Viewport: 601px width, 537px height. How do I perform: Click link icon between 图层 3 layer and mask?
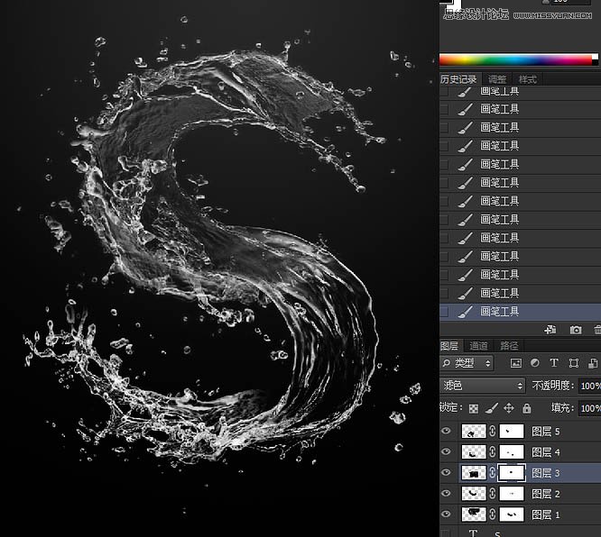pyautogui.click(x=493, y=473)
